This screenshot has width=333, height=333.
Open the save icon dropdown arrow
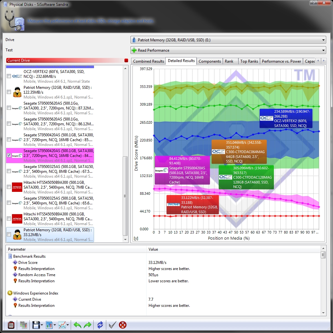click(42, 325)
